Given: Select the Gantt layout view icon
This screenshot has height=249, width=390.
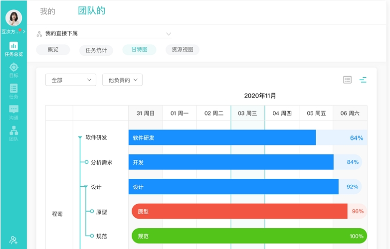Looking at the screenshot, I should pos(363,80).
